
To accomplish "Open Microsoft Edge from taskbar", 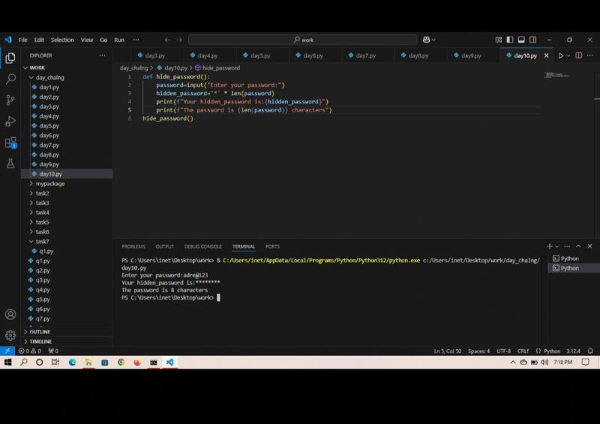I will coord(72,362).
